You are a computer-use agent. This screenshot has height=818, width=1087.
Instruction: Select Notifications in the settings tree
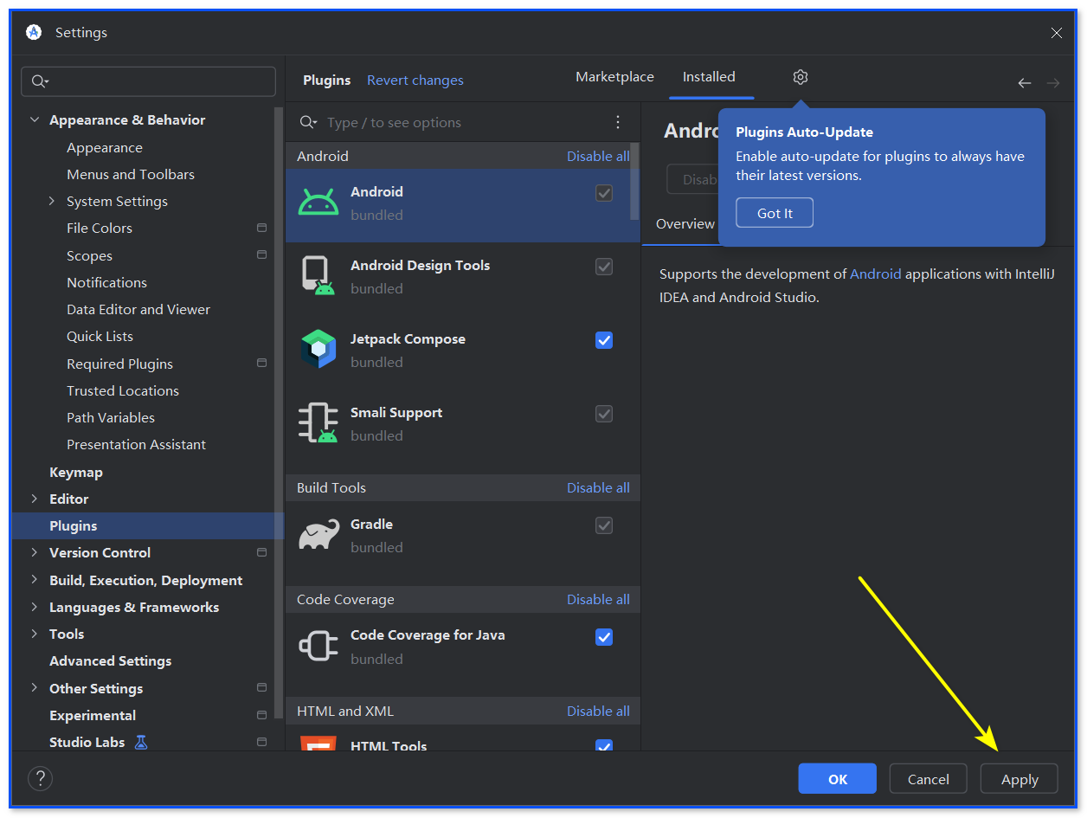coord(106,282)
